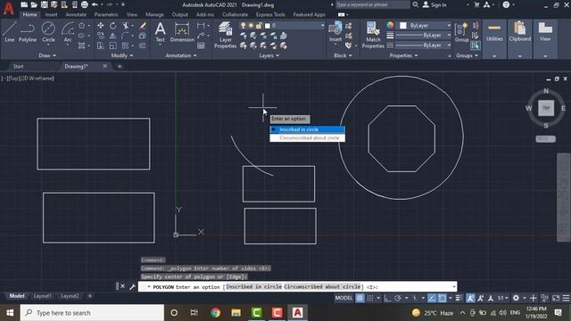Switch to the Start file tab

[18, 66]
